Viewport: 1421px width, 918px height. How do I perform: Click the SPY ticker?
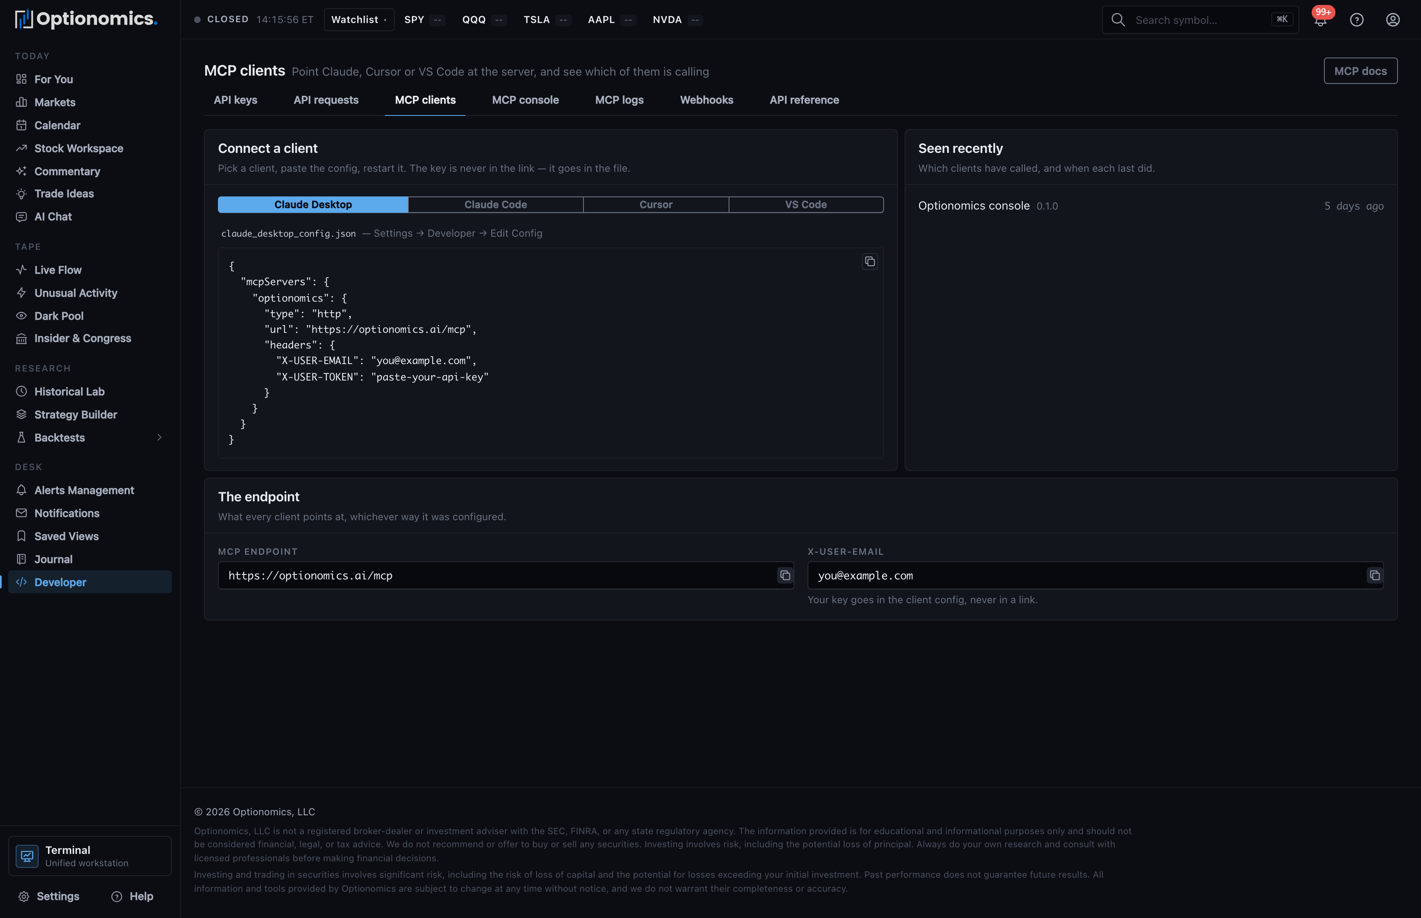(424, 20)
